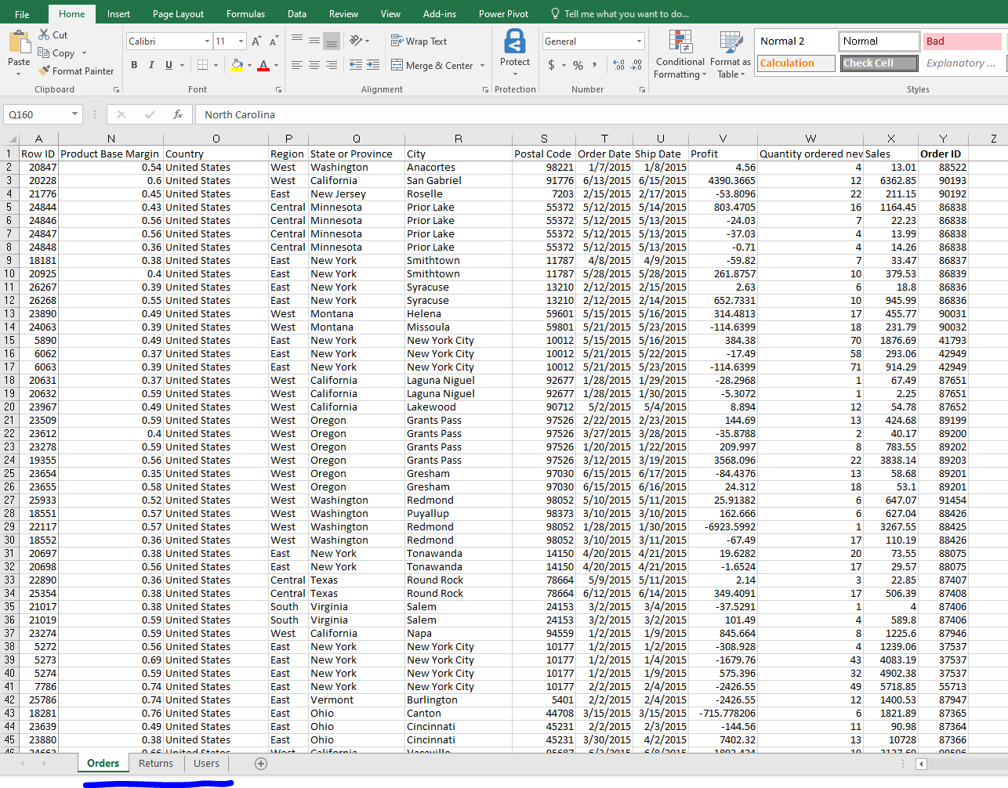Image resolution: width=1008 pixels, height=788 pixels.
Task: Toggle italic formatting
Action: 151,65
